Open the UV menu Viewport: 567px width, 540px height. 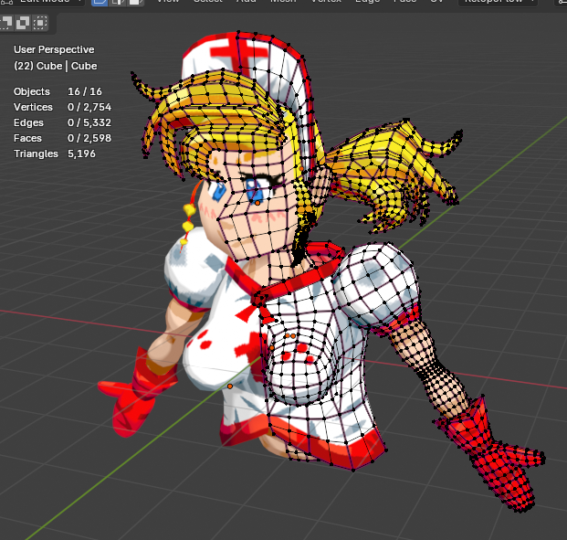(x=436, y=2)
